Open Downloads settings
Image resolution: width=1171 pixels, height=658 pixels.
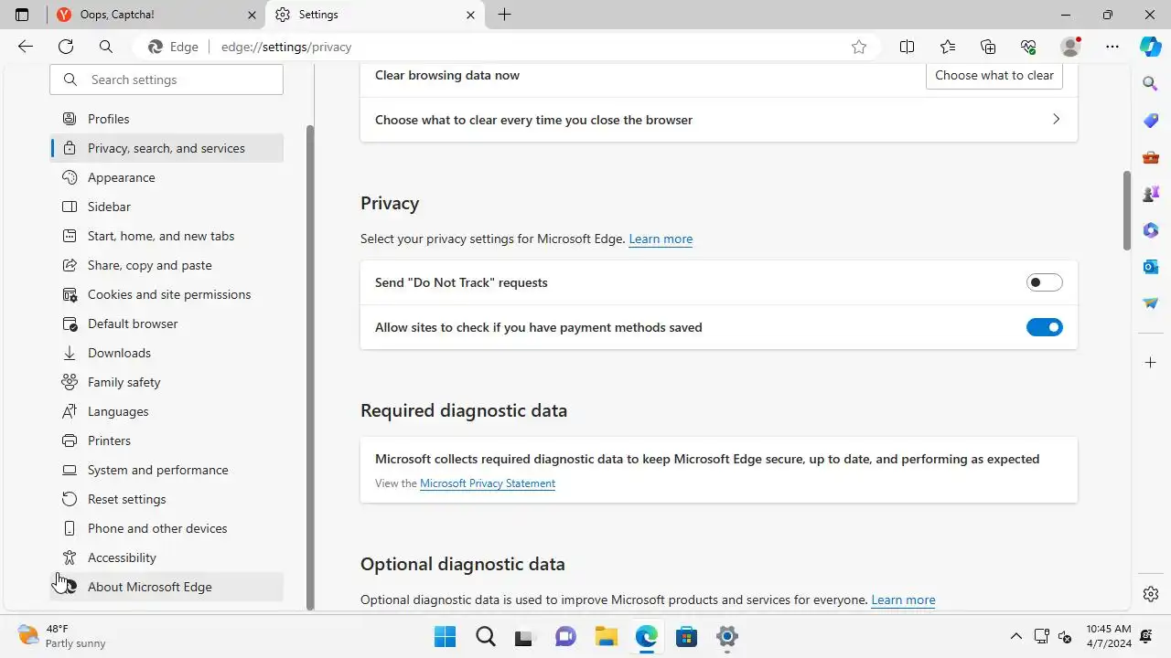pyautogui.click(x=167, y=353)
